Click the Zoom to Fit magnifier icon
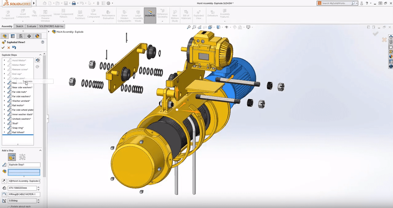393x208 pixels. click(189, 27)
